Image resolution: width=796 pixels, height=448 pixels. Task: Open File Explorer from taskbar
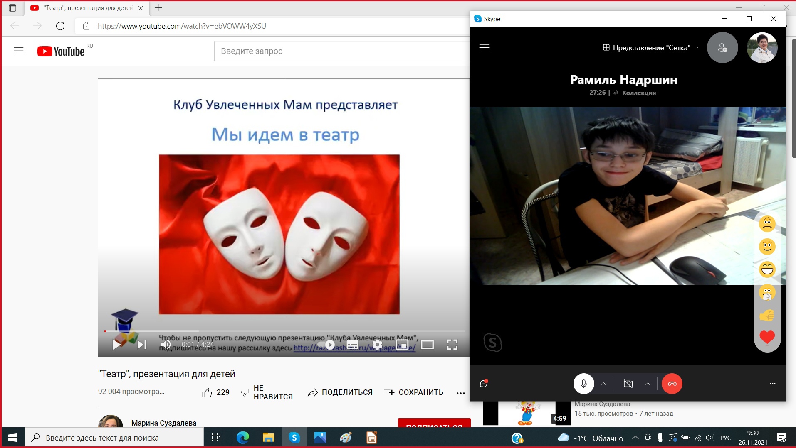point(268,438)
